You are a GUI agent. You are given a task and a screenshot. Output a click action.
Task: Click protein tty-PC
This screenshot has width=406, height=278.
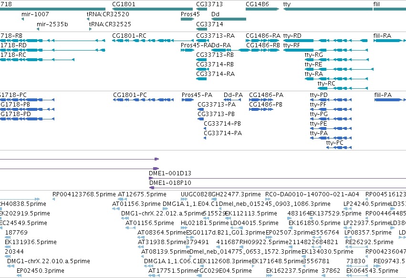[x=339, y=148]
